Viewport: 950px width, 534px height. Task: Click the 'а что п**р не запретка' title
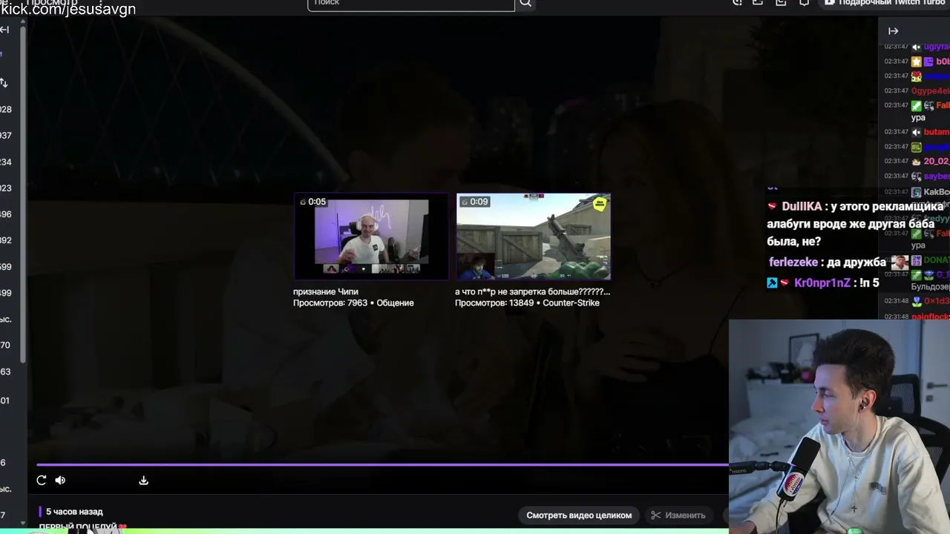[532, 291]
